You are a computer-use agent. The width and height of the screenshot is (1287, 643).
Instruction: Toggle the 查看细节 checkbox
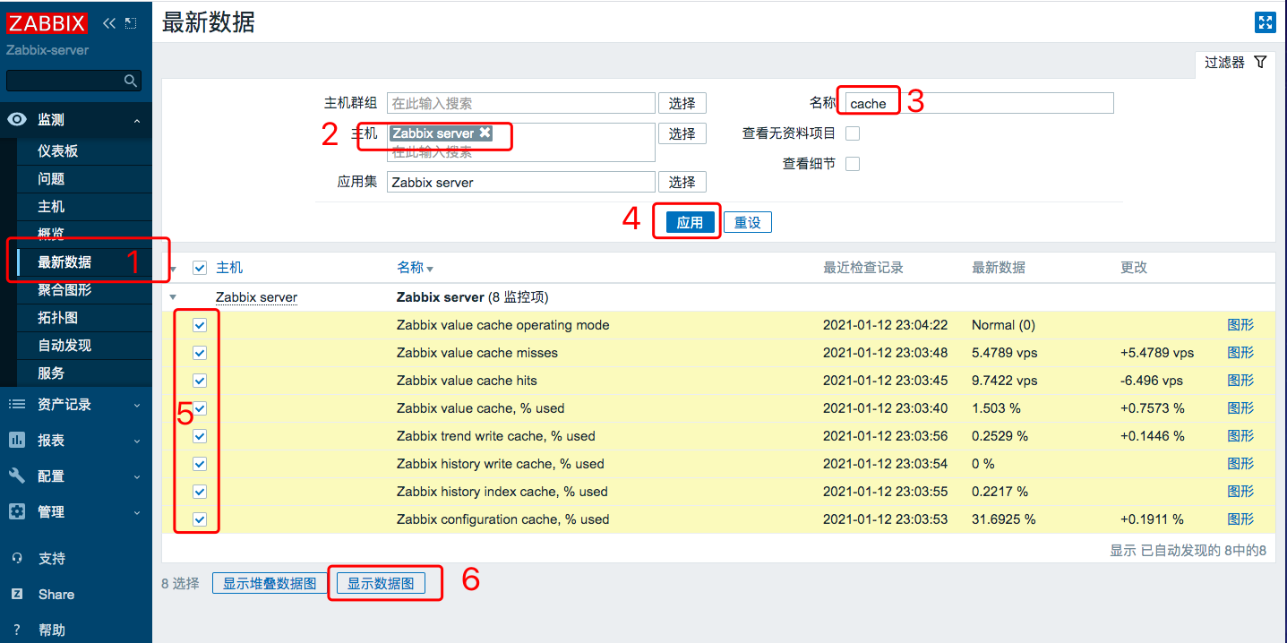[853, 164]
